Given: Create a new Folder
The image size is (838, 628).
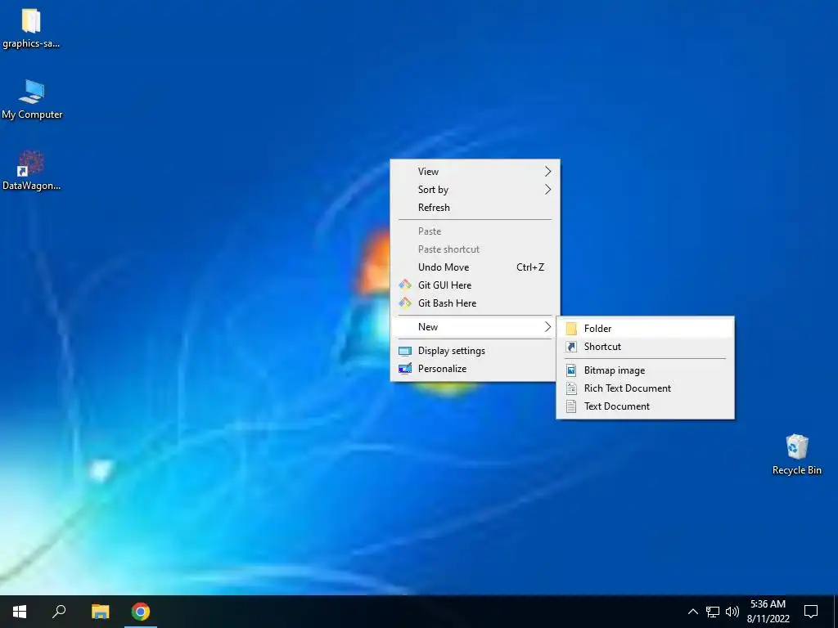Looking at the screenshot, I should click(x=645, y=329).
